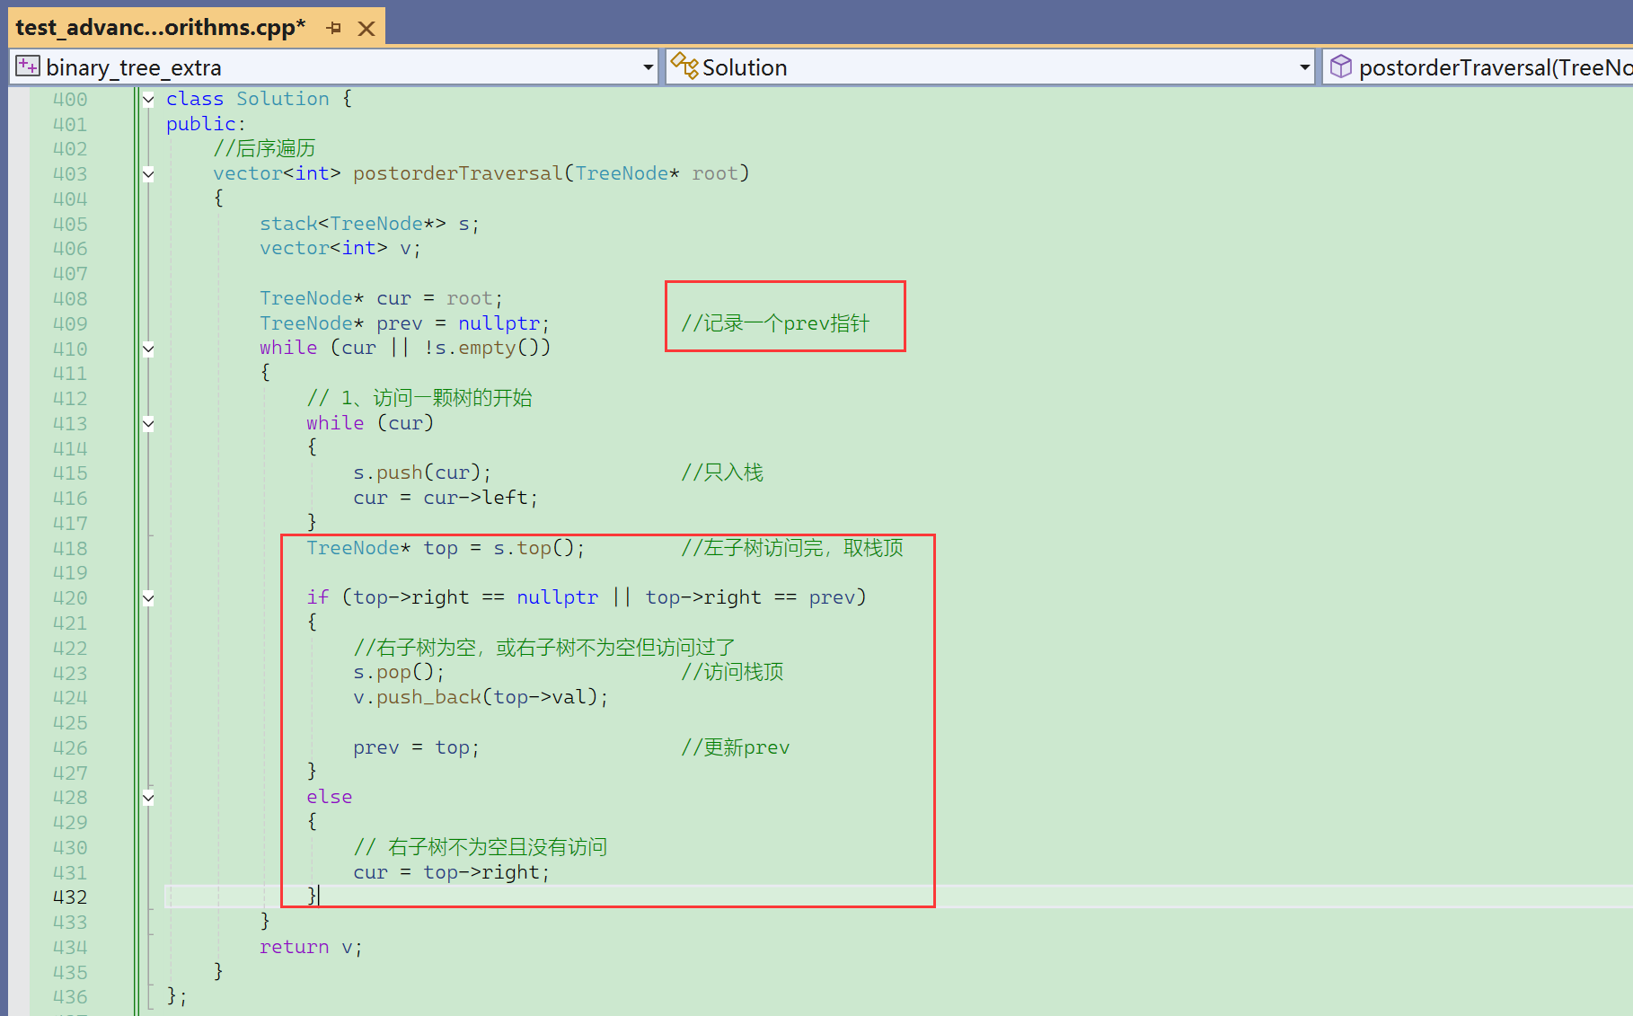
Task: Click the 'prev = top;' statement
Action: click(x=416, y=747)
